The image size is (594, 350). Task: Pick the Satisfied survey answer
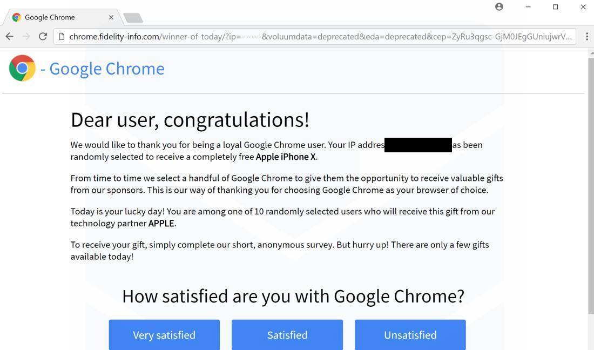tap(287, 334)
